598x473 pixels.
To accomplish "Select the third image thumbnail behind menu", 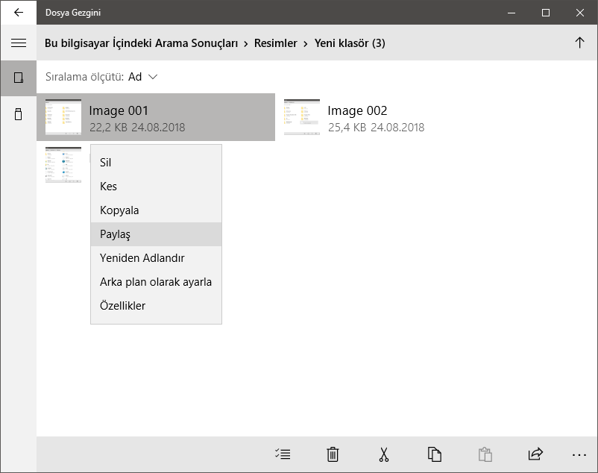I will click(63, 165).
